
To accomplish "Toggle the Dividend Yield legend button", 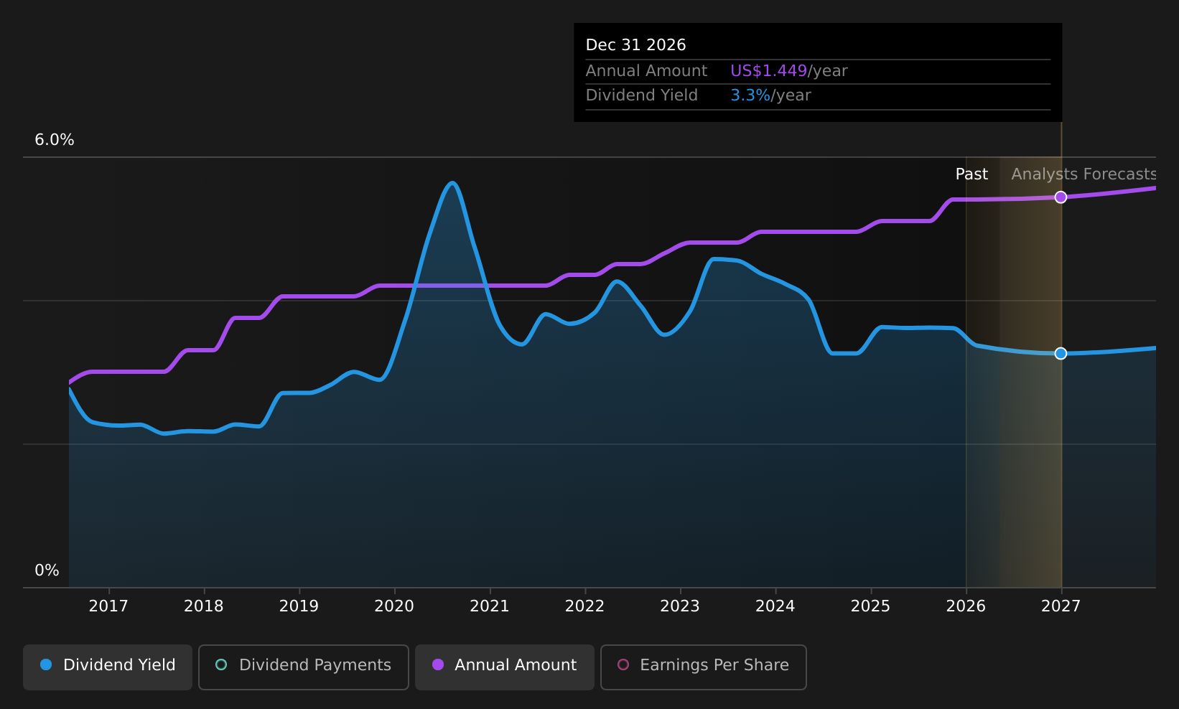I will (x=108, y=667).
